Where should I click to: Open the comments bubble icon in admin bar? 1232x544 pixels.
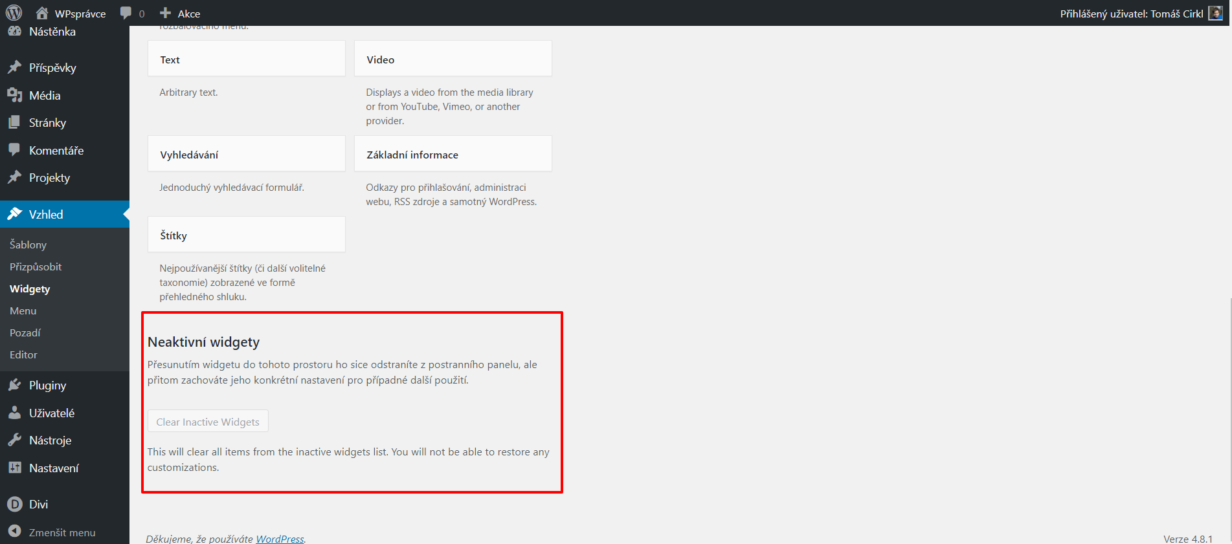click(x=126, y=13)
